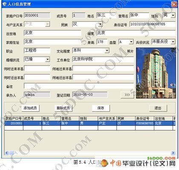Viewport: 179px width, 170px height.
Task: Click the member photo thumbnail
Action: click(156, 73)
